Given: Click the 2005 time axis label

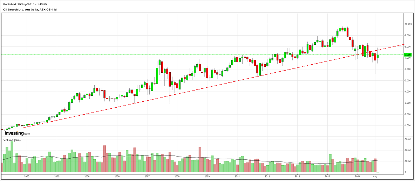Looking at the screenshot, I should coord(57,177).
